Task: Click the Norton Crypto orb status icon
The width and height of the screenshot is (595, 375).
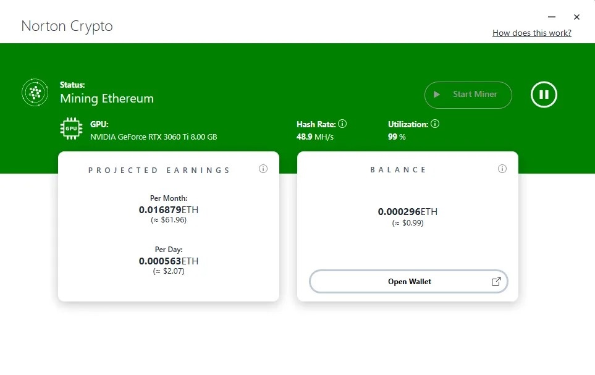Action: (35, 92)
